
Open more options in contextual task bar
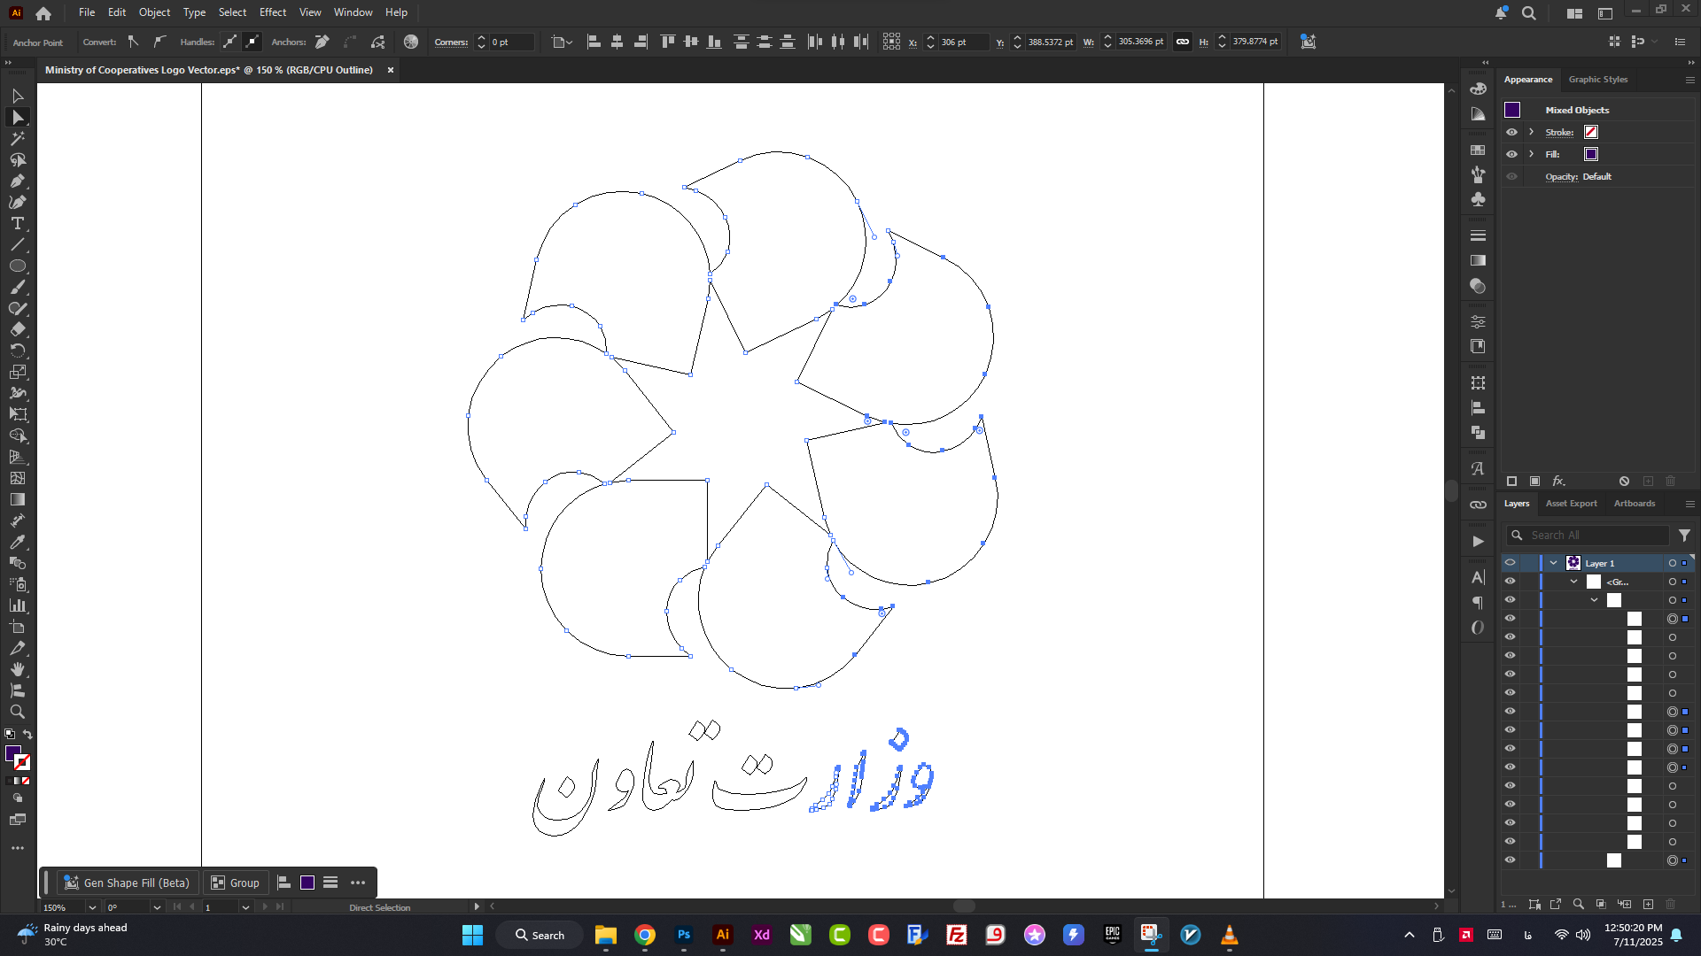(x=358, y=883)
